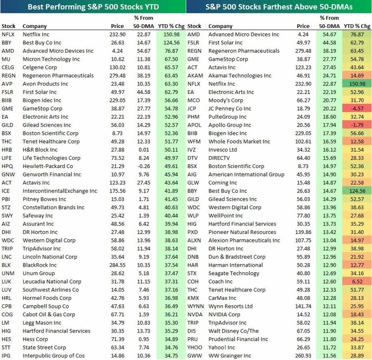
Task: Select 'Hess Corp' row name
Action: [x=35, y=339]
